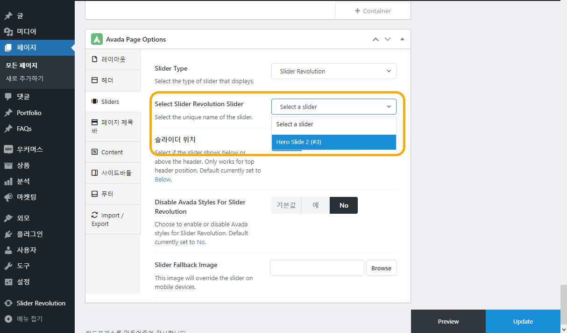Image resolution: width=567 pixels, height=333 pixels.
Task: Click the pages icon next to 페이지
Action: pos(8,48)
